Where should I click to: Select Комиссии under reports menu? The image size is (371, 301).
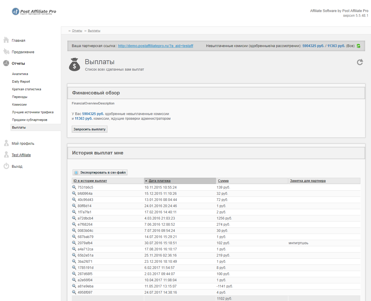(19, 105)
